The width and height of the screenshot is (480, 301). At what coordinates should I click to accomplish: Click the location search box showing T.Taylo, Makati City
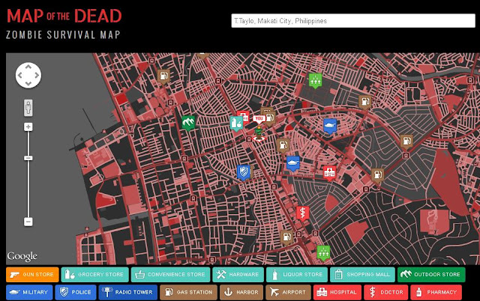(x=353, y=21)
